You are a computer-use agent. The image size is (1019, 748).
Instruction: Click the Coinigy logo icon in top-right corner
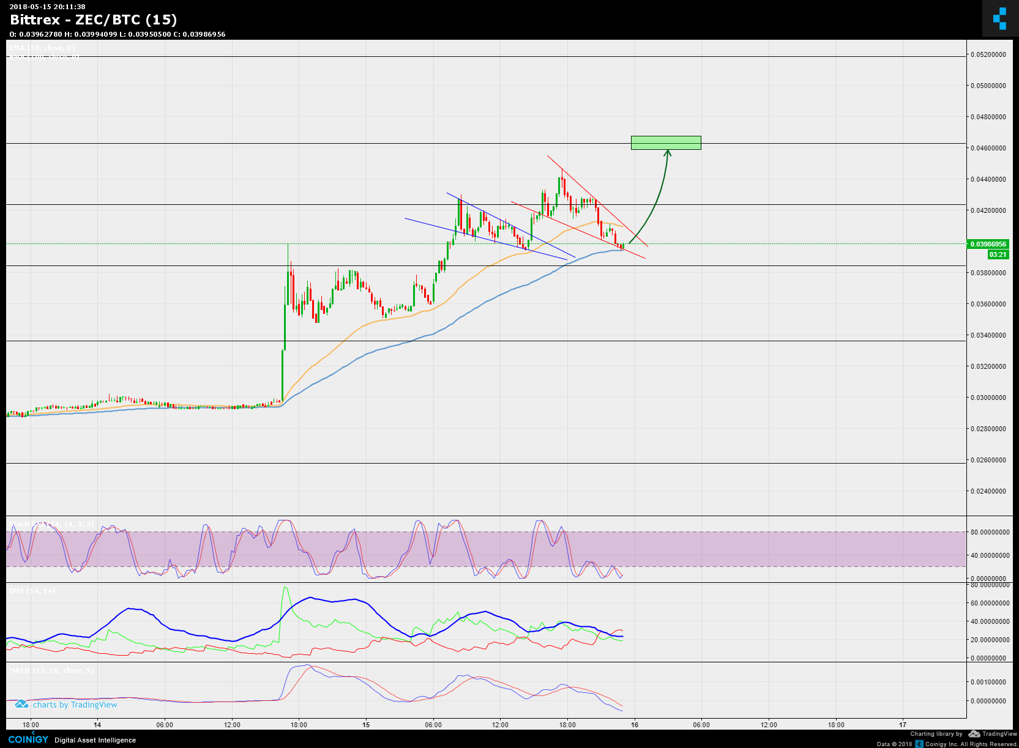1000,18
